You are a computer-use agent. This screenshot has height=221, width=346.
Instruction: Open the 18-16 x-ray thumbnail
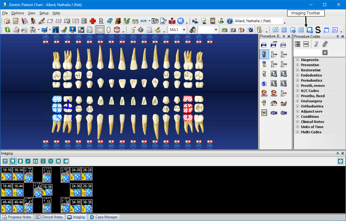(x=7, y=173)
